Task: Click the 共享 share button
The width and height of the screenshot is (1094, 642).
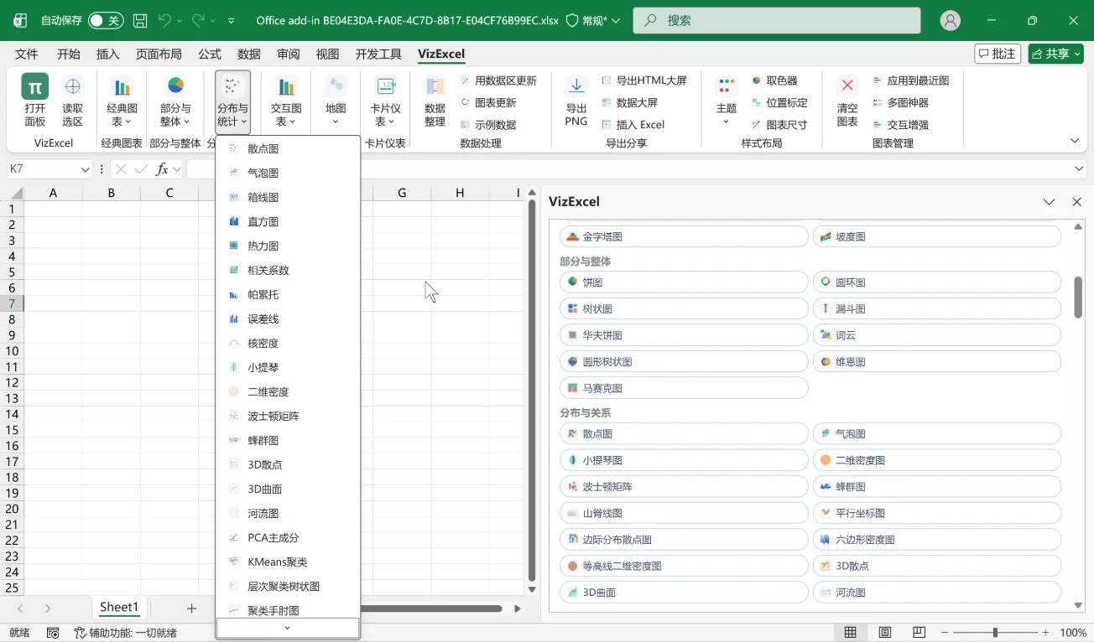Action: [x=1056, y=54]
